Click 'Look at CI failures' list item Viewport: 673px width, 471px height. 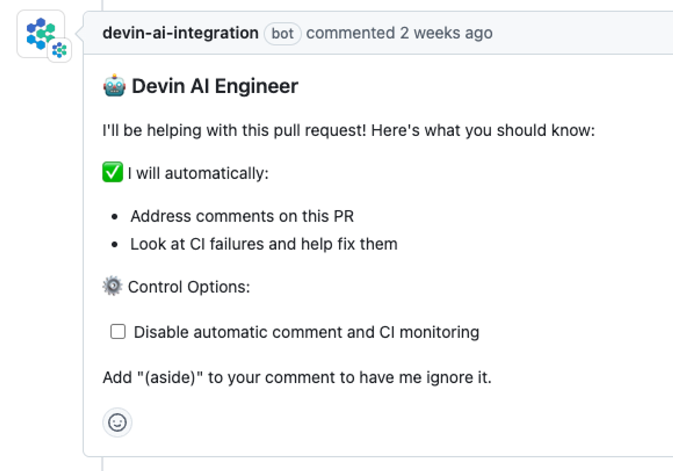click(x=264, y=244)
